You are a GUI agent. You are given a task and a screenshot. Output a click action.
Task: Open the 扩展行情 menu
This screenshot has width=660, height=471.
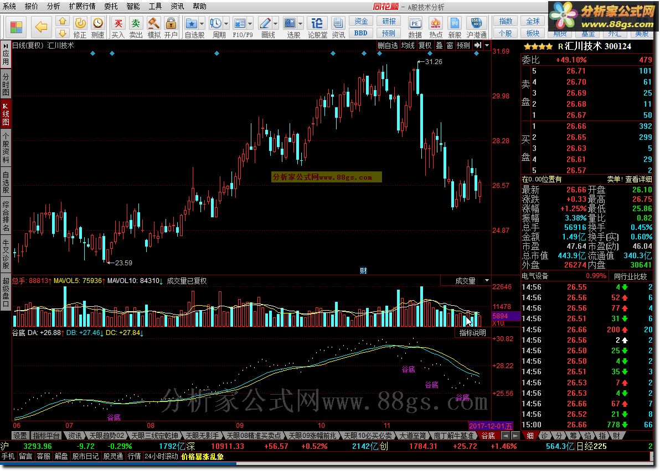pos(82,6)
